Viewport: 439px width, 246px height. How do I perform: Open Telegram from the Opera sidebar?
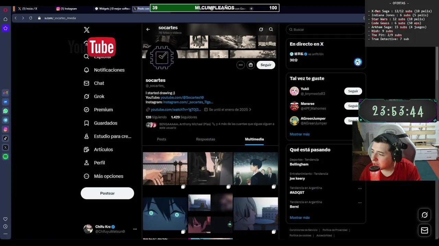(x=5, y=120)
